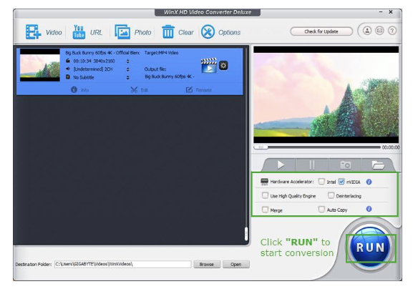Image resolution: width=413 pixels, height=289 pixels.
Task: Click the Photo toolbar label
Action: 142,32
